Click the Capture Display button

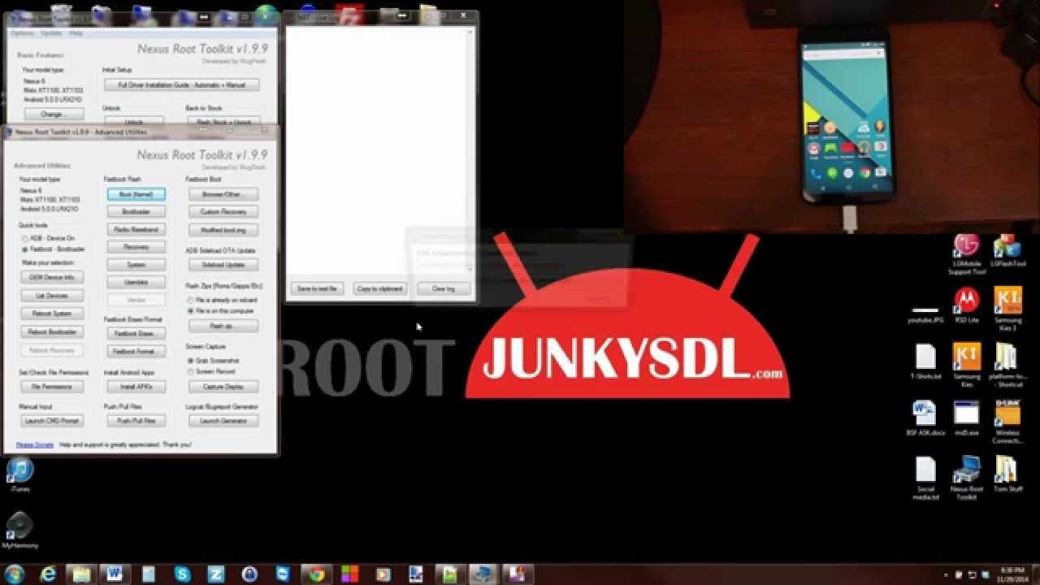[223, 387]
